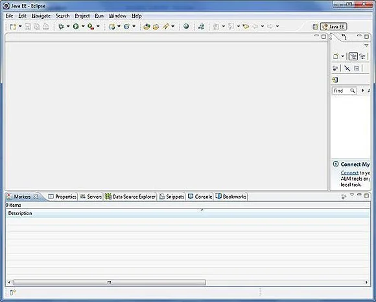The height and width of the screenshot is (302, 376).
Task: Open the Markers view menu triangle
Action: [x=352, y=195]
